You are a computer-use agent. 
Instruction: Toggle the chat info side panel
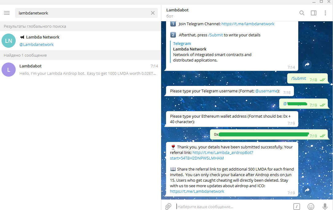(x=313, y=13)
